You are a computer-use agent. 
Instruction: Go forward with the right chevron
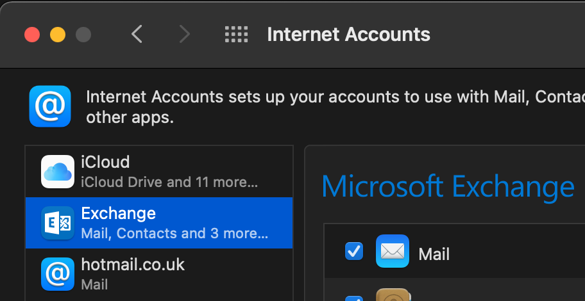point(184,35)
